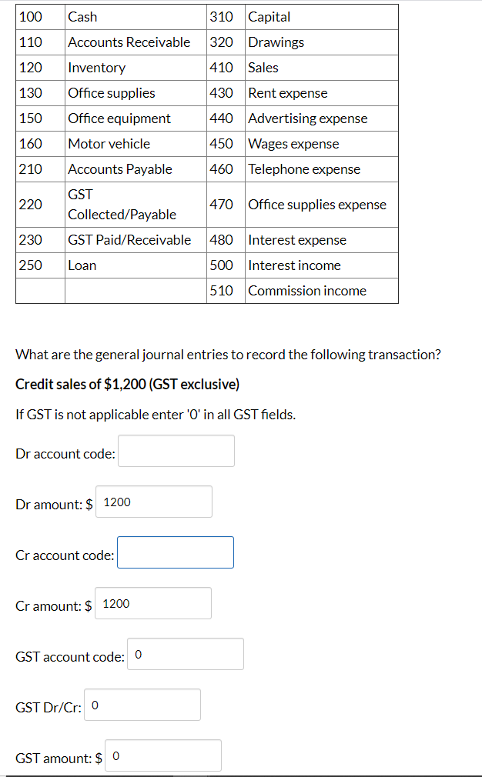Screen dimensions: 482x777
Task: Click the Dr account code input field
Action: [176, 451]
